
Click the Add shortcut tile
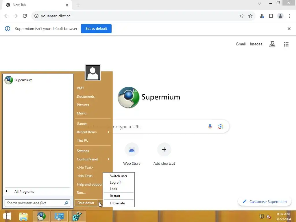click(164, 154)
